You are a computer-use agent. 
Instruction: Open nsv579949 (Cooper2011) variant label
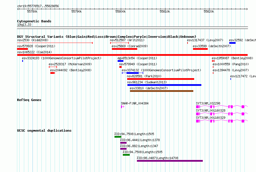coord(138,64)
